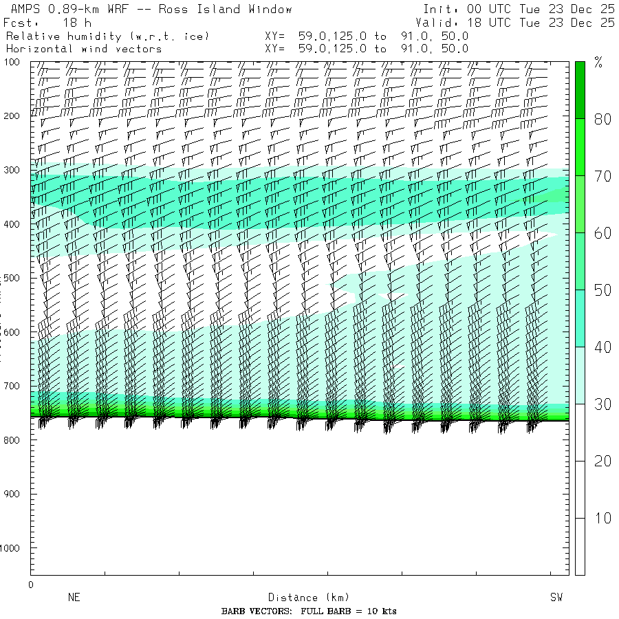
Task: Select the NE cross-section endpoint label
Action: 74,598
